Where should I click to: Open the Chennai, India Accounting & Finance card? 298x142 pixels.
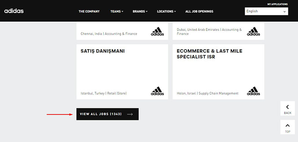click(x=122, y=31)
